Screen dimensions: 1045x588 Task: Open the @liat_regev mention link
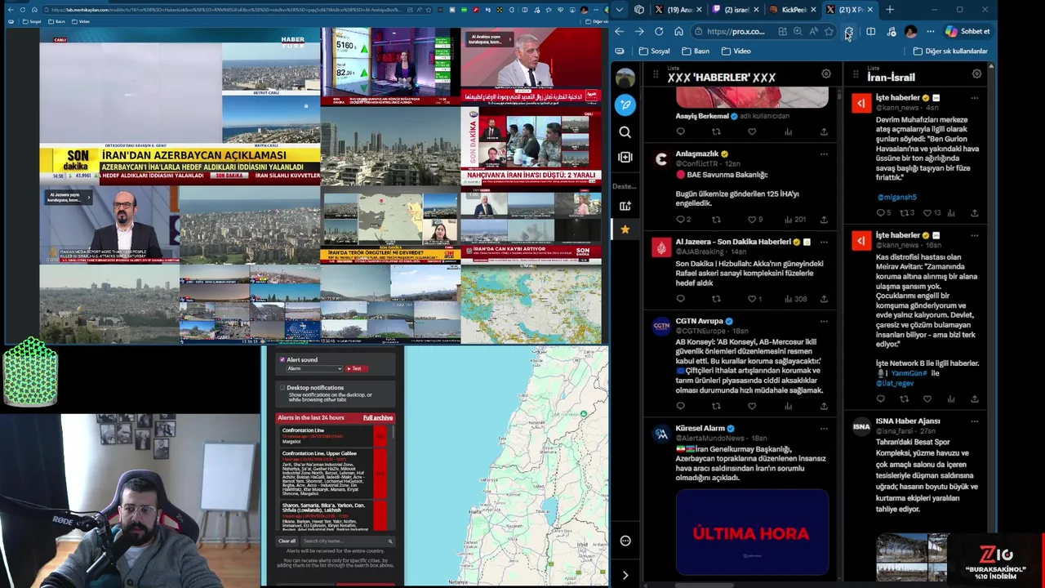coord(895,383)
